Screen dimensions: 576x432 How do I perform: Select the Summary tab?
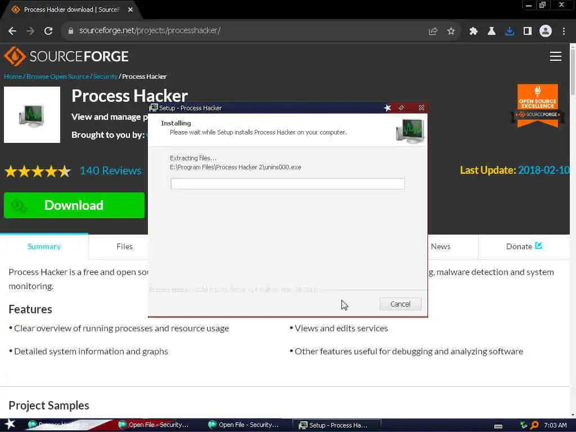point(44,246)
